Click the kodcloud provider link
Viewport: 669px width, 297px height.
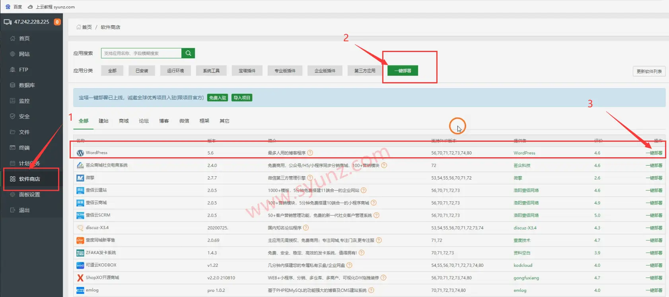[523, 265]
